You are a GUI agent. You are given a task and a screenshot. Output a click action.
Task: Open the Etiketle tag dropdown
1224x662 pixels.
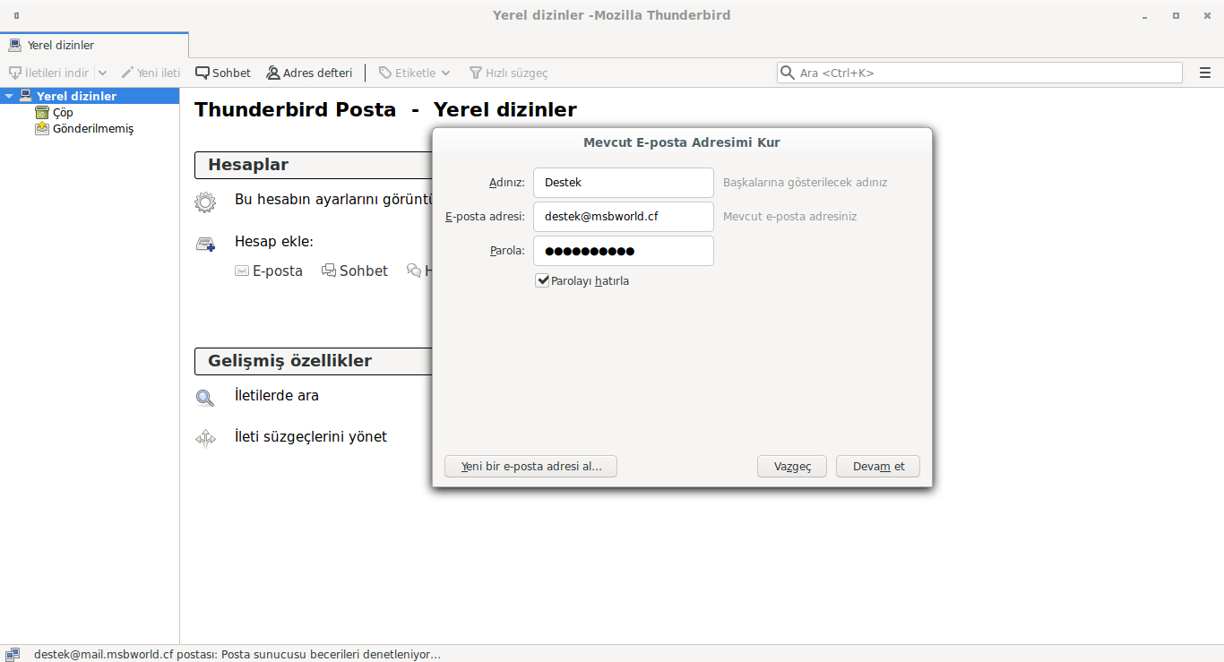414,73
